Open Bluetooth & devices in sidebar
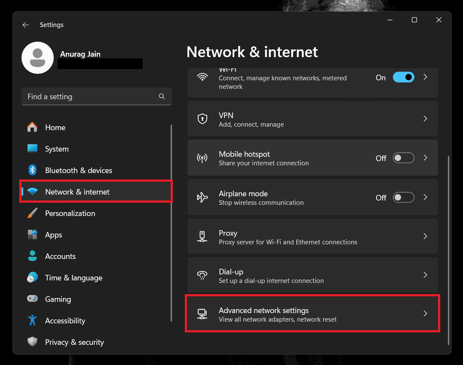This screenshot has height=365, width=463. point(78,170)
